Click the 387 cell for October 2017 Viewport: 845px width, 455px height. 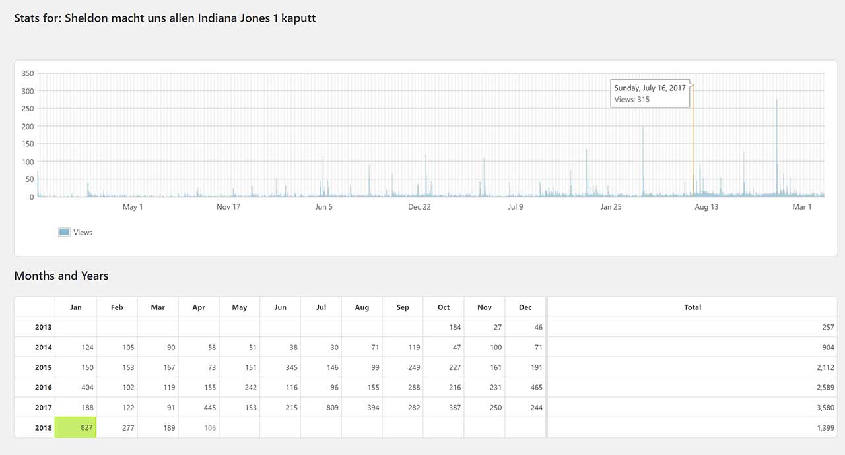pyautogui.click(x=444, y=408)
